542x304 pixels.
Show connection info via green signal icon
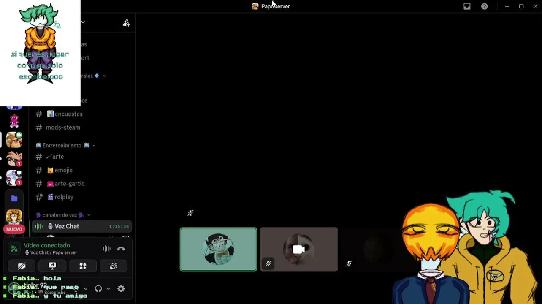14,249
